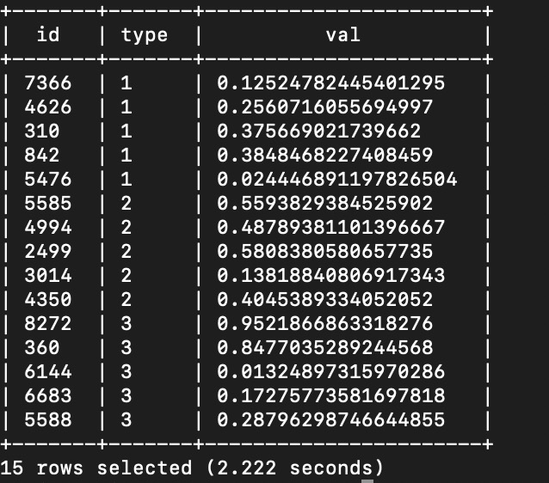Click the value 0.4045389334052​052

(x=324, y=300)
